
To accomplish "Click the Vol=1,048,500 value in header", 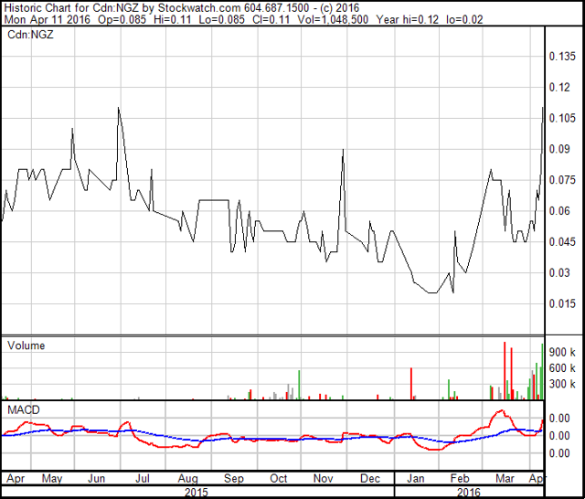I will click(333, 19).
